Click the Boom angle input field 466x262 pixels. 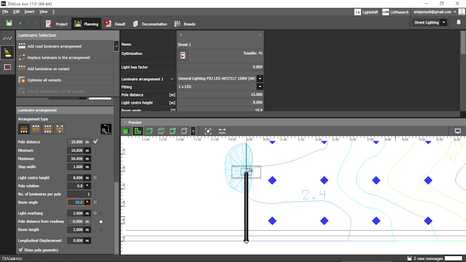(x=75, y=202)
